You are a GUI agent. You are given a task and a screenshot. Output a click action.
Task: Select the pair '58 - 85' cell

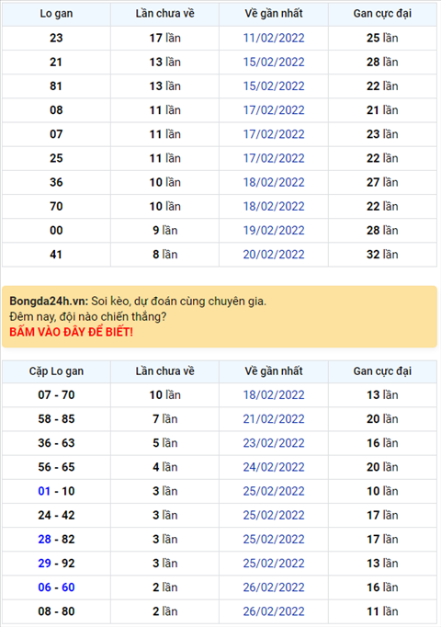tap(56, 419)
